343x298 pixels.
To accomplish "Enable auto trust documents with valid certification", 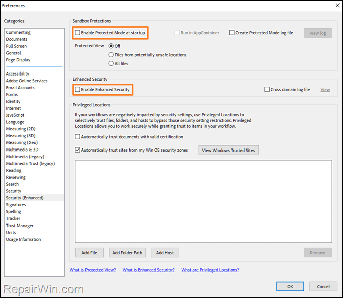I will click(x=77, y=137).
